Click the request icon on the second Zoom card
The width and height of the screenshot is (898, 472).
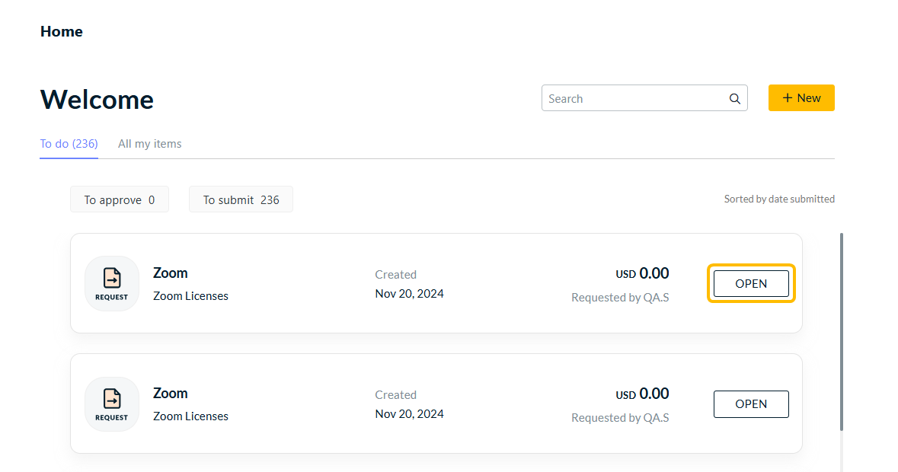[112, 403]
